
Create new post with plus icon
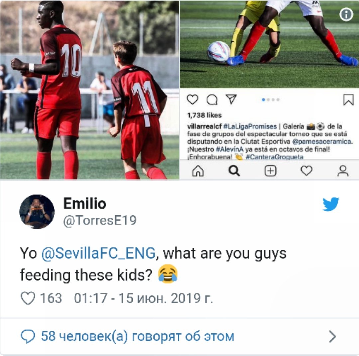[x=270, y=171]
